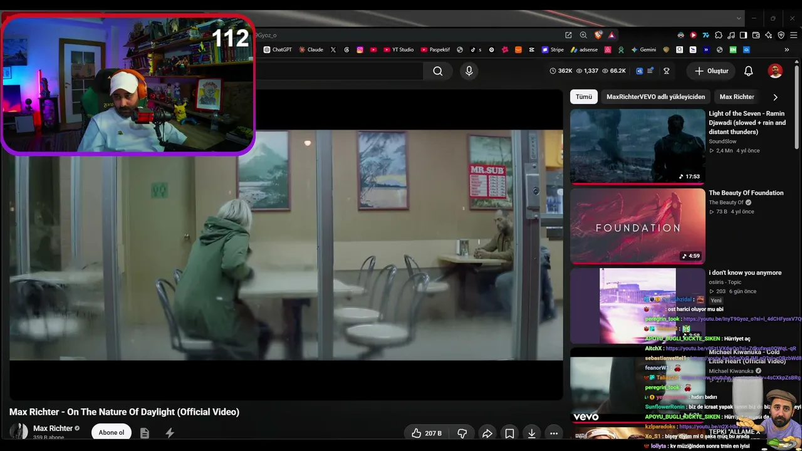Open the tab search dropdown arrow

point(739,18)
